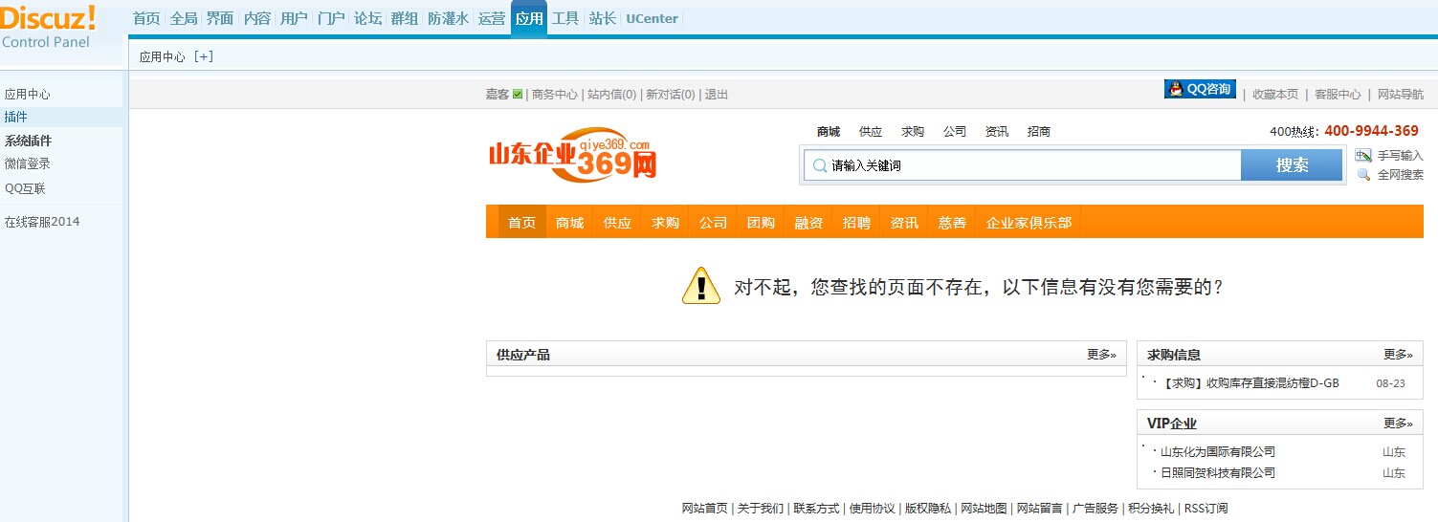Open 日照同贺科技有限公司 company link

click(x=1218, y=473)
